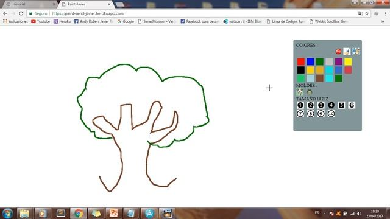
Task: Pick the bright yellow swatch in the first row
Action: (x=348, y=61)
